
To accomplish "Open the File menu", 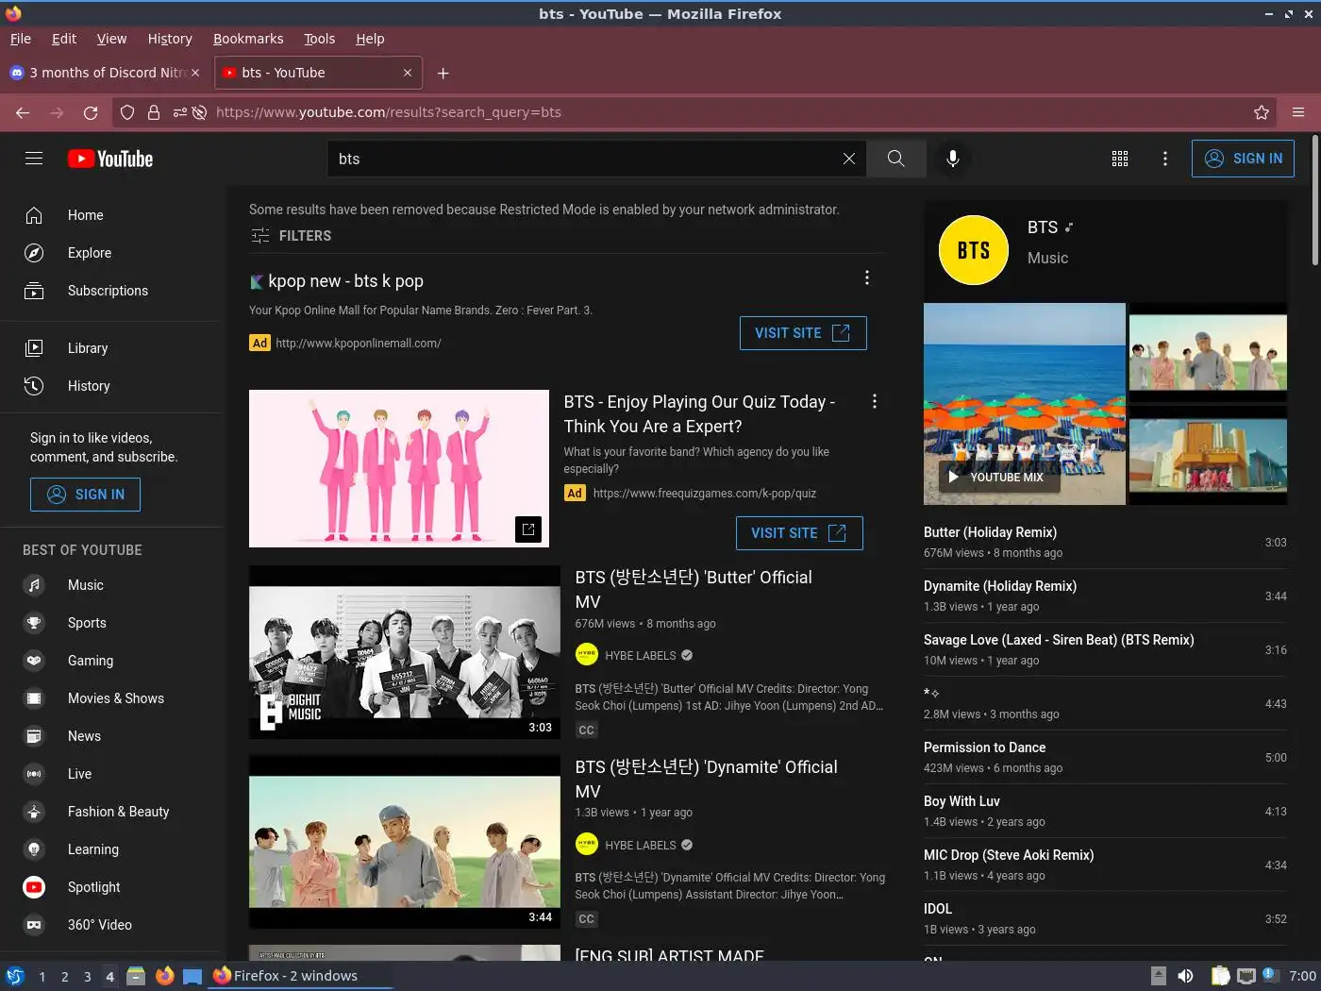I will [x=21, y=39].
